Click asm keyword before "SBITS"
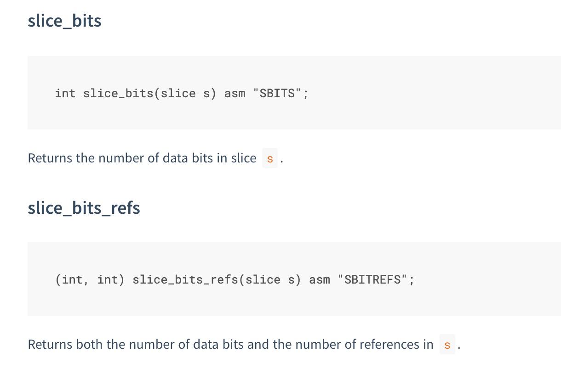The image size is (561, 368). click(x=235, y=93)
